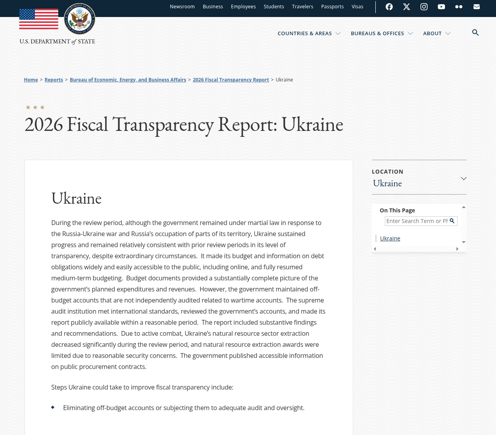
Task: Open the Business link
Action: 213,7
